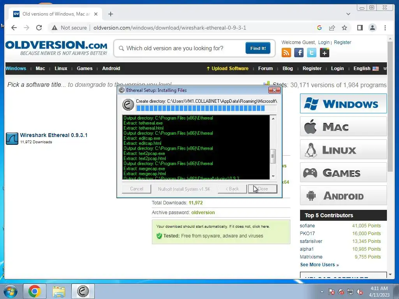Click the green Tested shield icon

click(159, 236)
